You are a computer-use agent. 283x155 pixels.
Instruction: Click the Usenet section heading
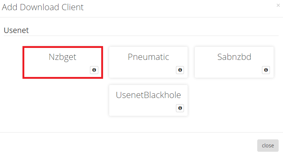16,30
